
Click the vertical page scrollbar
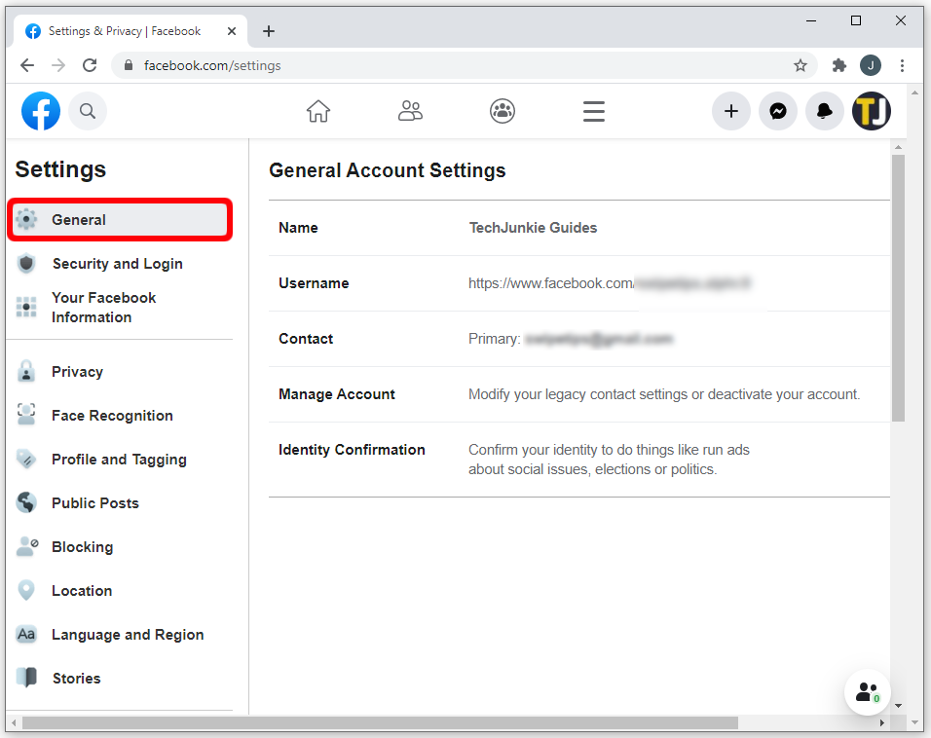click(x=898, y=292)
